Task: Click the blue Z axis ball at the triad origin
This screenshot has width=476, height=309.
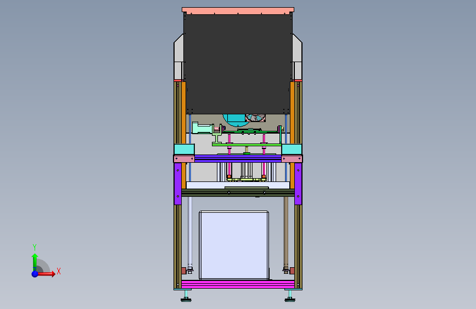Action: (35, 274)
